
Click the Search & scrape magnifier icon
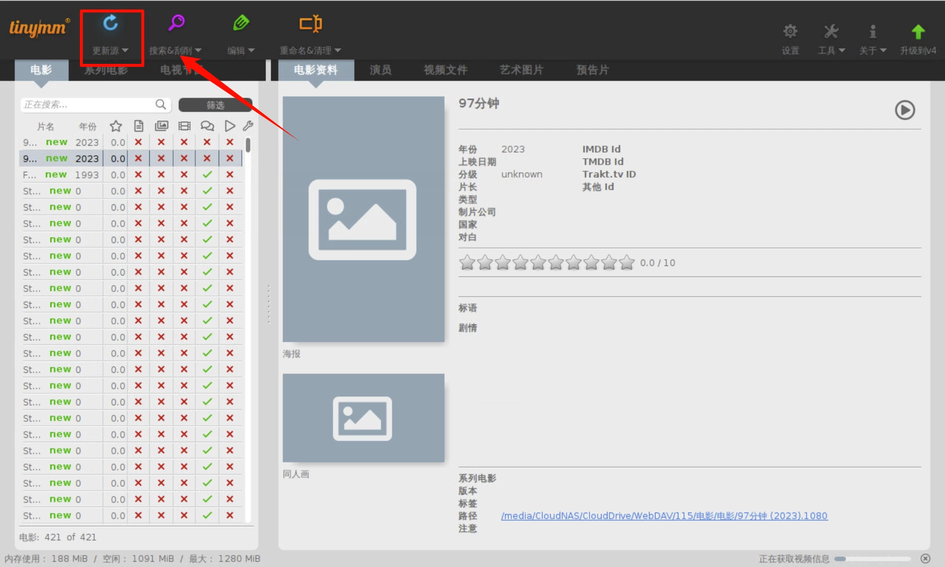point(176,23)
